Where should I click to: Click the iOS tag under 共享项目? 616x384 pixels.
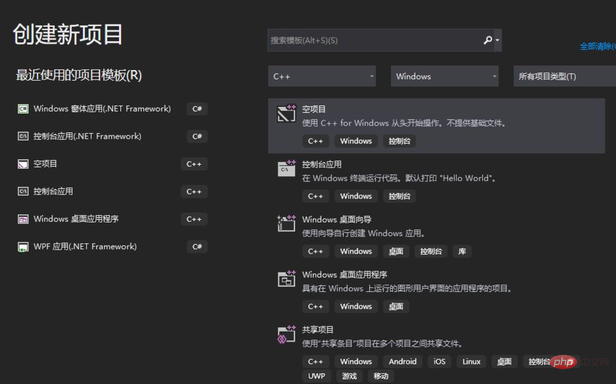coord(439,361)
